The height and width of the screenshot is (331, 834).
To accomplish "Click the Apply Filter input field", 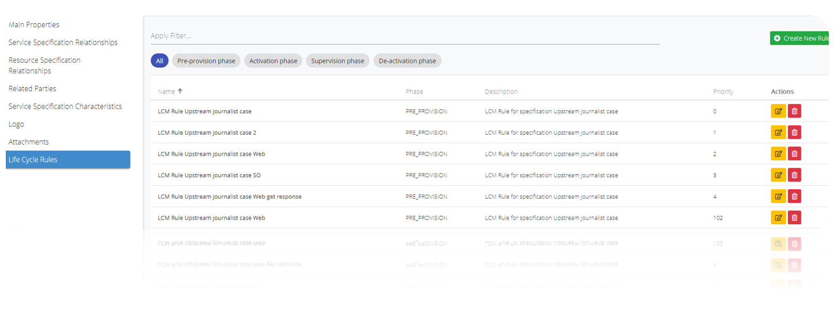I will 405,36.
